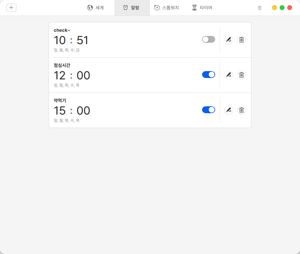Click the 15:00 alarm time
The width and height of the screenshot is (300, 254).
72,111
